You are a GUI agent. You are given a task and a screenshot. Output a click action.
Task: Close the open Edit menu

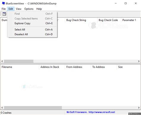(x=11, y=9)
